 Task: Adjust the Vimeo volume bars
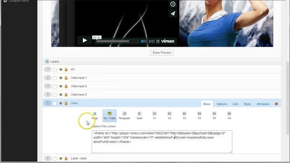(x=144, y=41)
